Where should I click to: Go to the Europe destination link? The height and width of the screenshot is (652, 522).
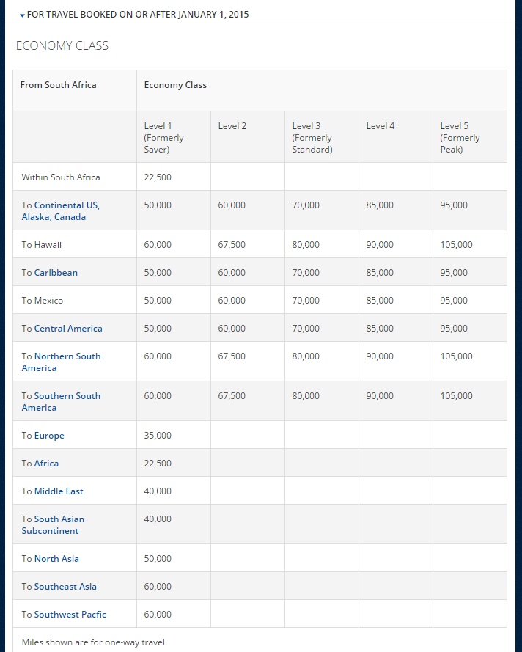49,436
